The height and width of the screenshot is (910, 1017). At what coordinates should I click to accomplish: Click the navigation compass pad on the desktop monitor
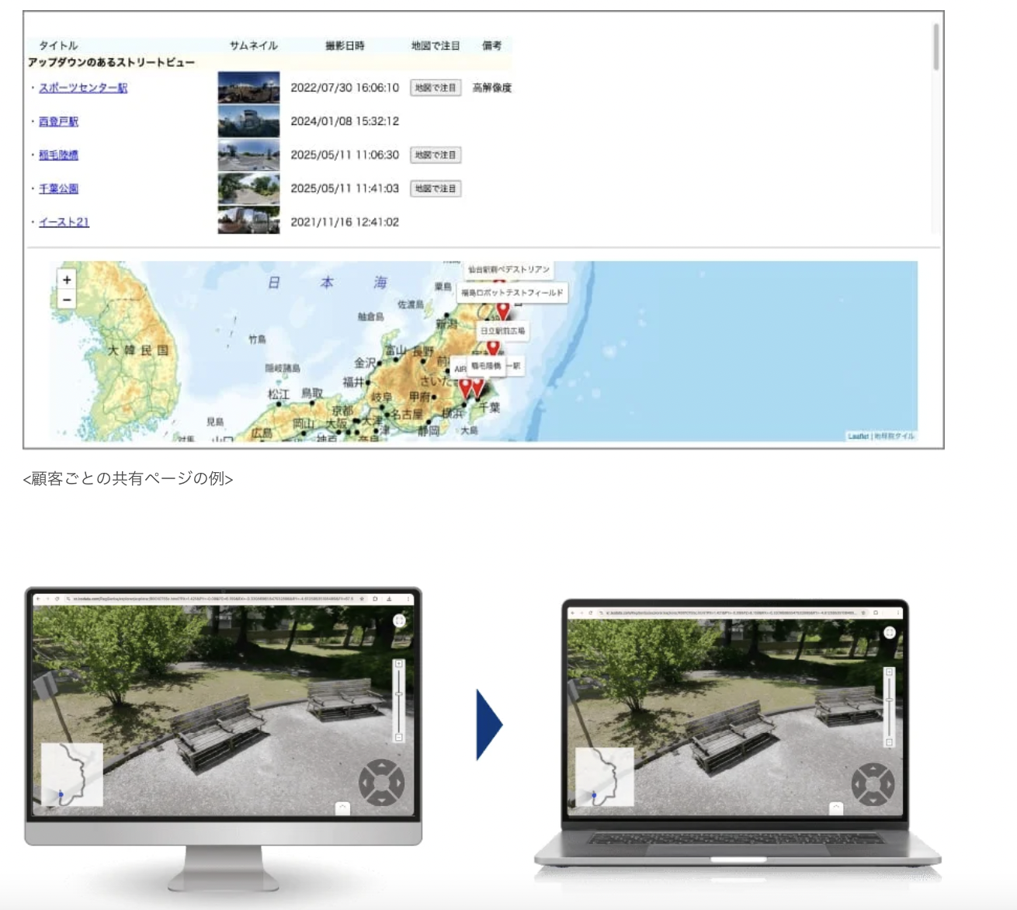point(381,783)
